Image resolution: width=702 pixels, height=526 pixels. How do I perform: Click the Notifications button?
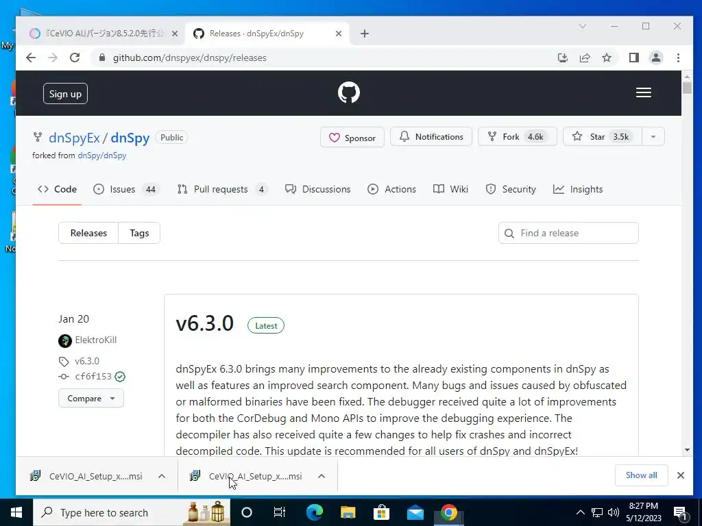pos(431,136)
